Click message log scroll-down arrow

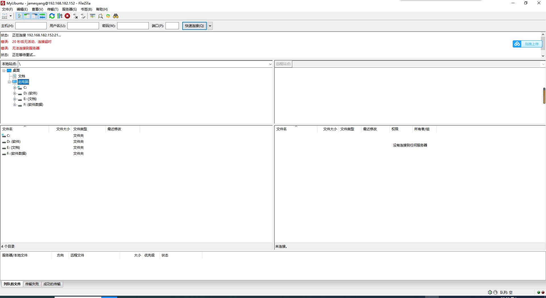tap(543, 56)
